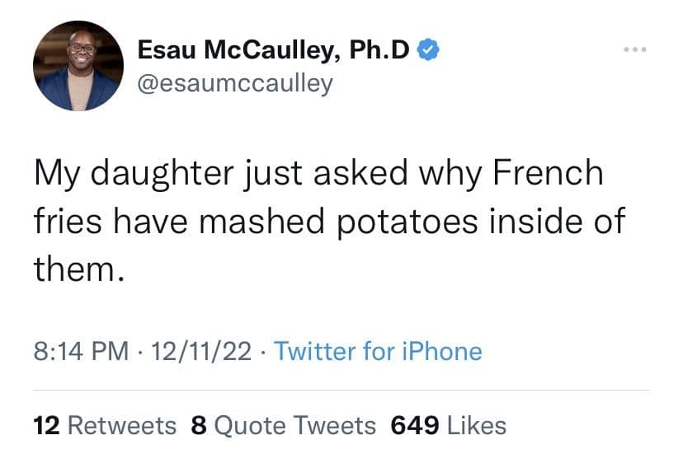Viewport: 683px width, 454px height.
Task: Open the three-dot more options menu
Action: coord(635,51)
